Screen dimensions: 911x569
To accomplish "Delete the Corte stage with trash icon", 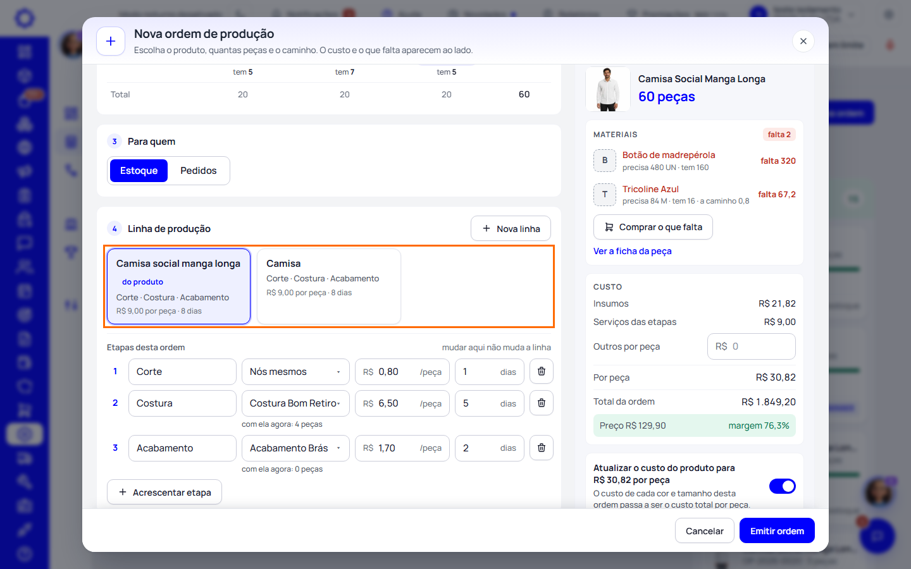I will click(542, 371).
